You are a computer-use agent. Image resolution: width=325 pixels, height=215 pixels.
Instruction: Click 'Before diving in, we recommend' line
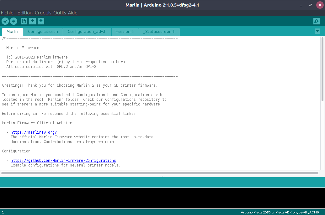(x=69, y=114)
